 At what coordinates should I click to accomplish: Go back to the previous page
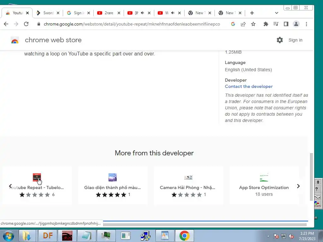point(6,24)
